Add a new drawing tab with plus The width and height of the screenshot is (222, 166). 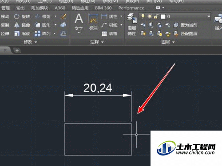click(17, 50)
